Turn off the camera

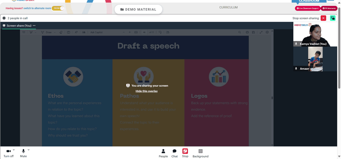pyautogui.click(x=9, y=153)
